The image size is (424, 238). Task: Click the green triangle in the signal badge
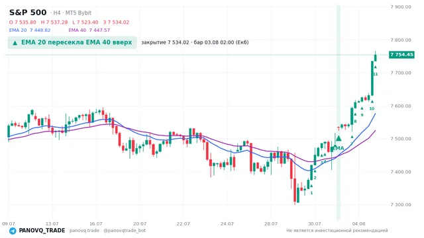[15, 43]
